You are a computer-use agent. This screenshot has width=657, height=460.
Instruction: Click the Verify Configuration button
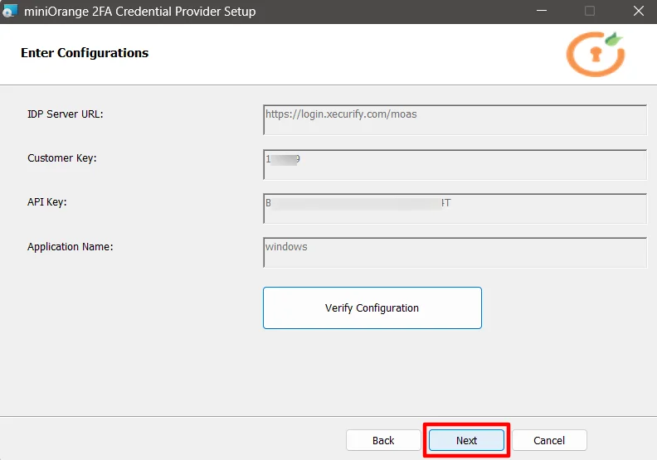point(372,307)
